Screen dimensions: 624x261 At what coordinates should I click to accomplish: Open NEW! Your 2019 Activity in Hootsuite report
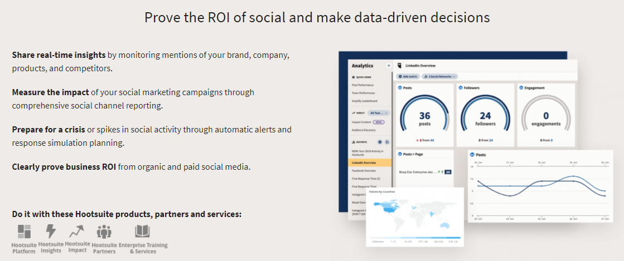(x=367, y=153)
